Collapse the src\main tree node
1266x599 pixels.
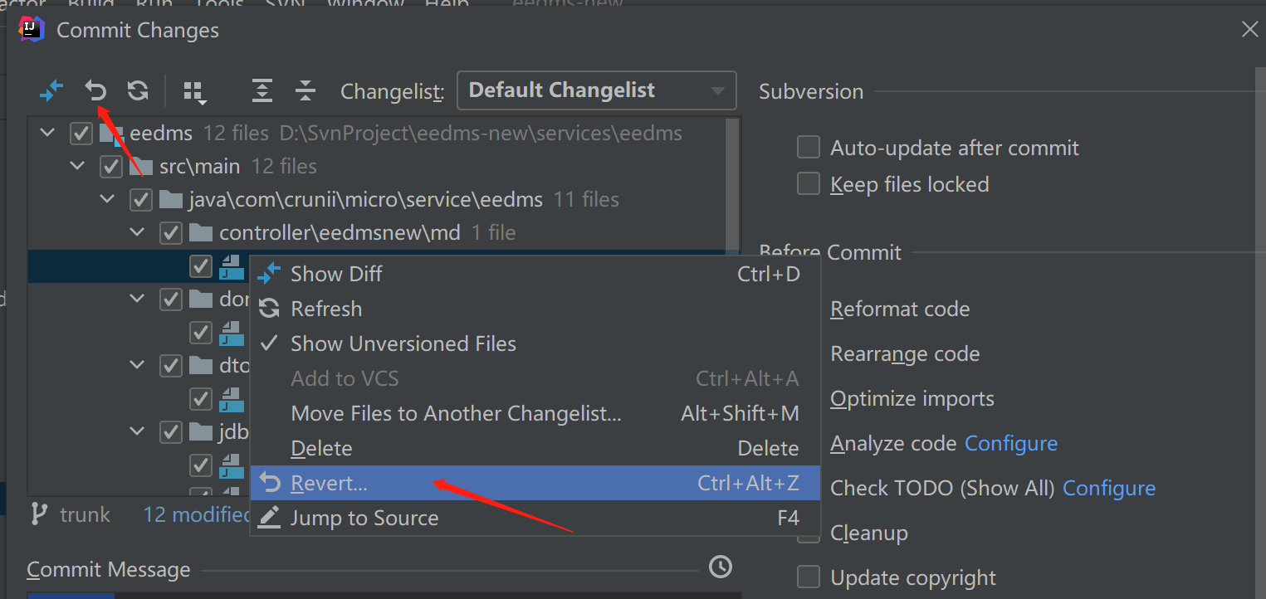[78, 167]
